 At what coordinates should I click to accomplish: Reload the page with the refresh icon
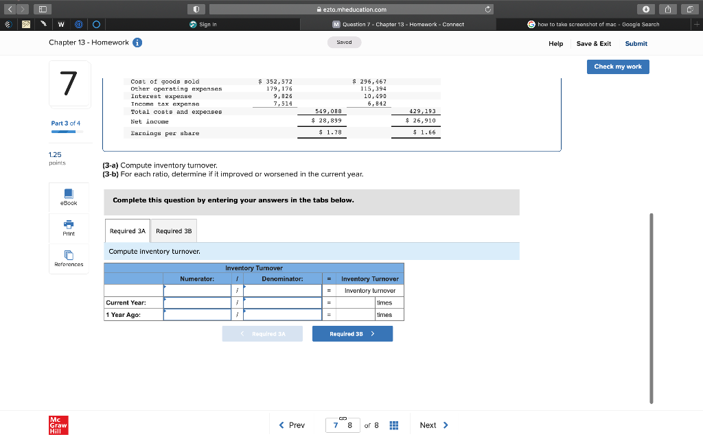488,9
